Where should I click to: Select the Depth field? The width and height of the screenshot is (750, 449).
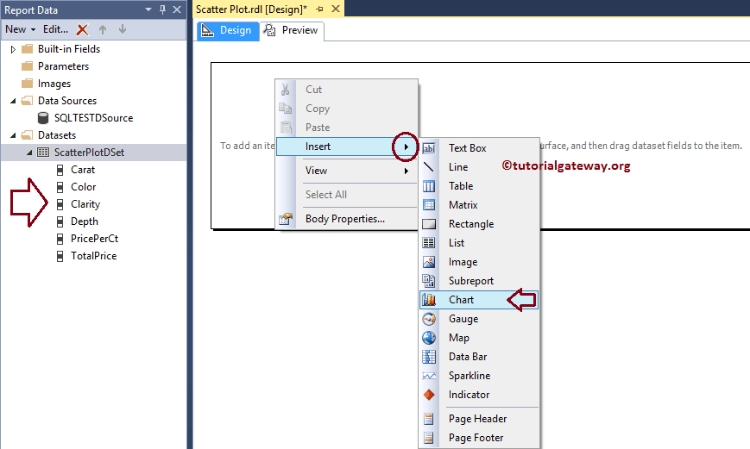85,221
